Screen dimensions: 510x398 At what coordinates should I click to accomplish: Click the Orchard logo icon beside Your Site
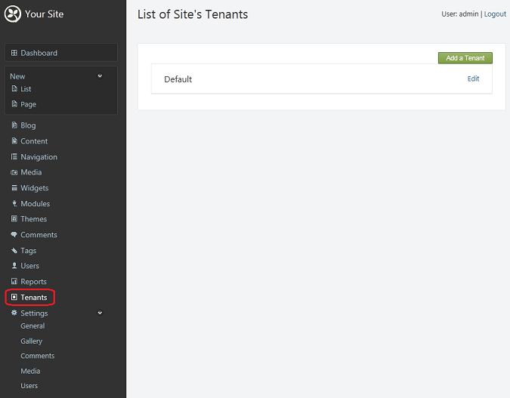coord(13,14)
